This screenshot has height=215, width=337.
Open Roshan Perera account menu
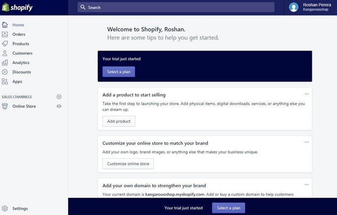tap(310, 7)
